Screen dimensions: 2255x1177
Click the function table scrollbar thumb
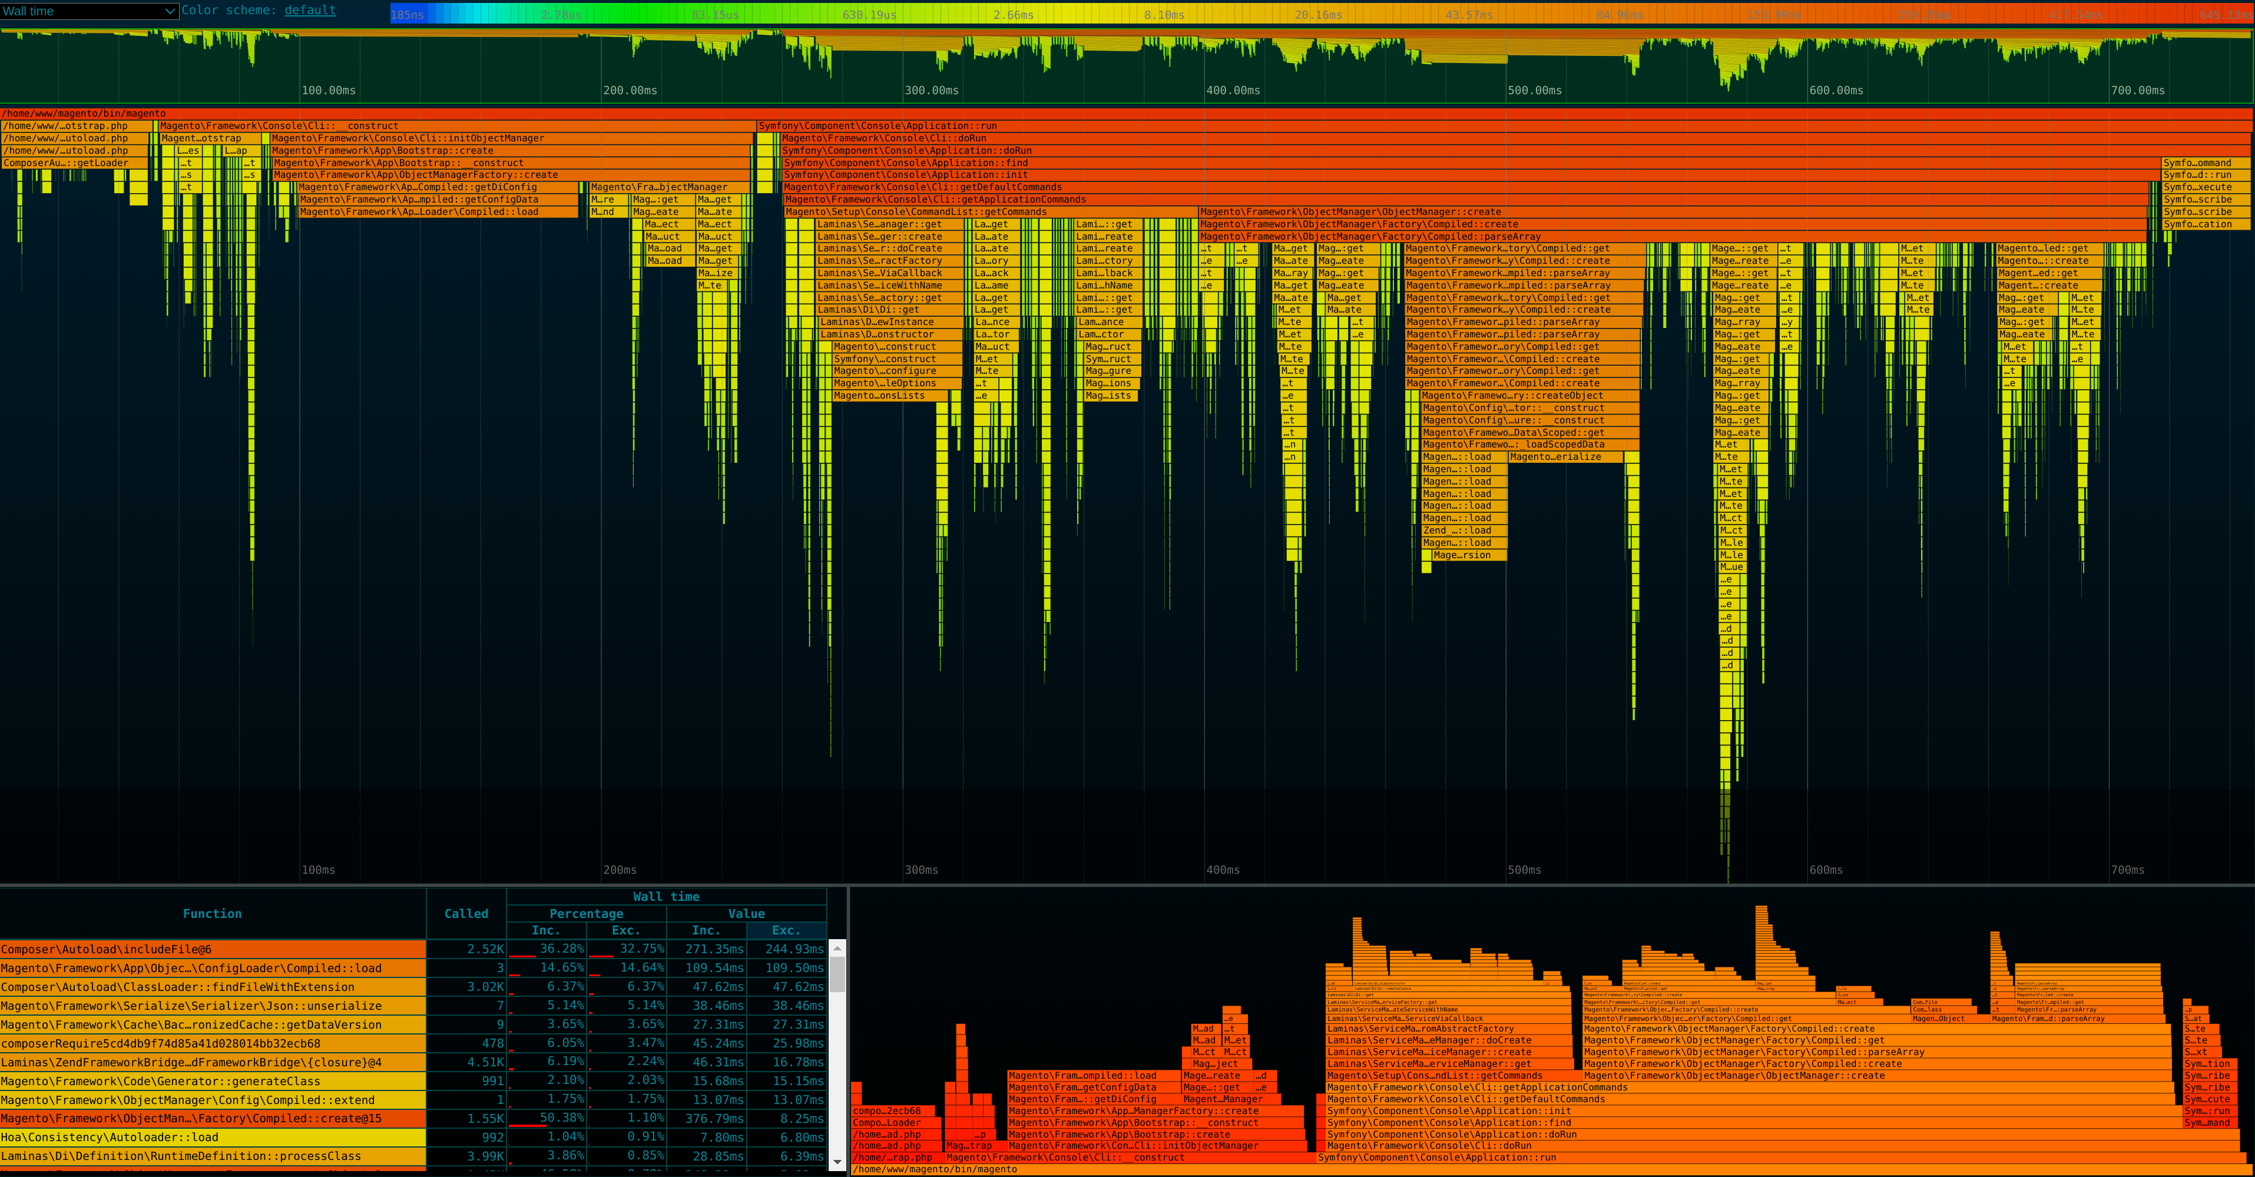[x=837, y=973]
